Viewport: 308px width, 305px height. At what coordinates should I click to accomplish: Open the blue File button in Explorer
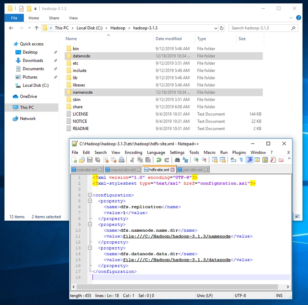coord(14,18)
